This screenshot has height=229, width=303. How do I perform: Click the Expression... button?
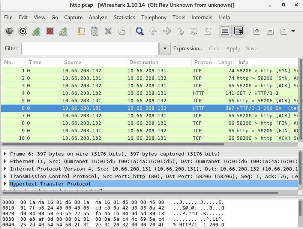[188, 48]
